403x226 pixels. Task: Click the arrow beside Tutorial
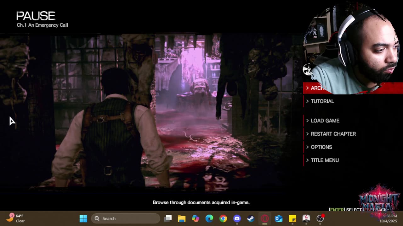(308, 101)
